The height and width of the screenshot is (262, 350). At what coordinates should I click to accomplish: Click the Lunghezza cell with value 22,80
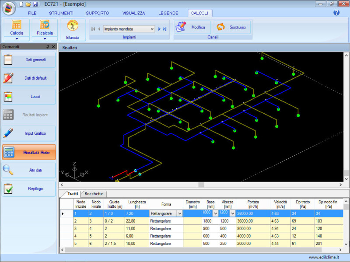pyautogui.click(x=136, y=221)
